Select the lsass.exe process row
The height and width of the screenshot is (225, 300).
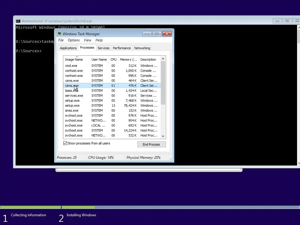pyautogui.click(x=112, y=91)
